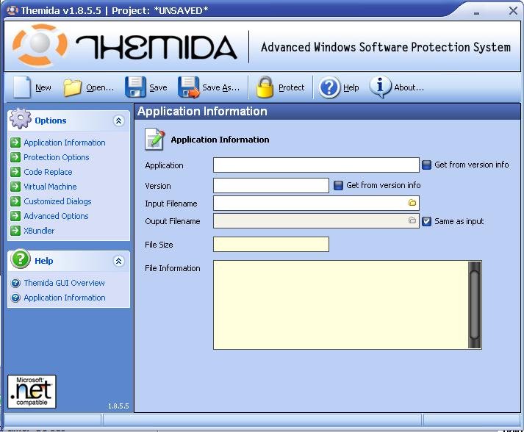
Task: Collapse the Options panel
Action: pyautogui.click(x=118, y=120)
